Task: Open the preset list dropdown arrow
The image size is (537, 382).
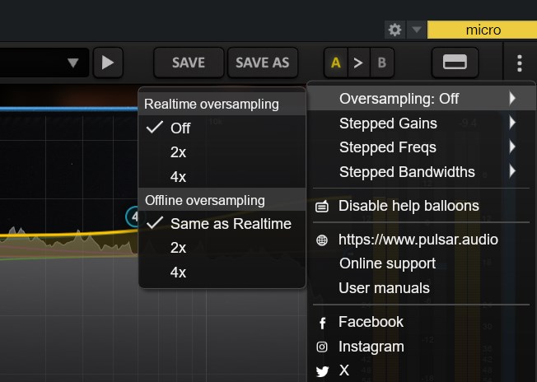Action: pyautogui.click(x=73, y=63)
